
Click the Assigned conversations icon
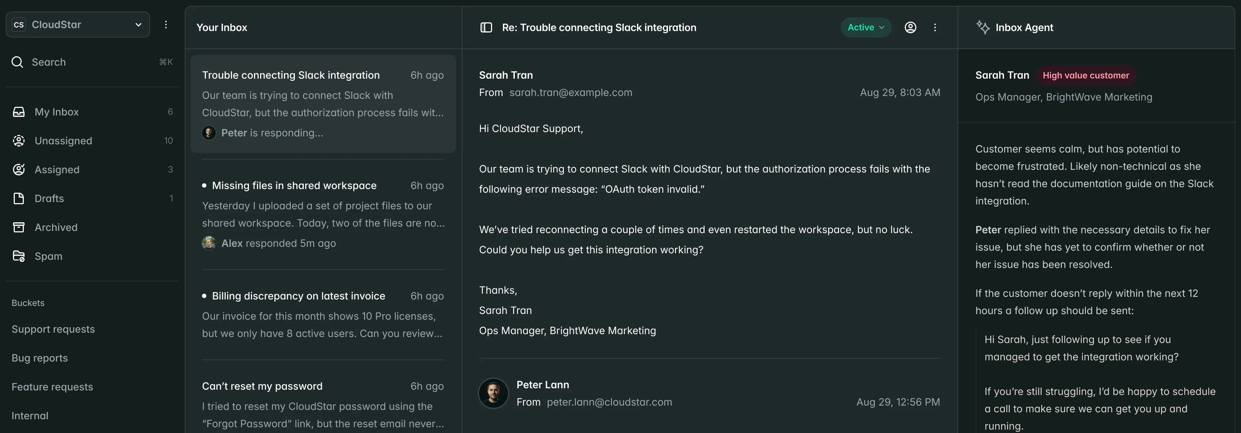tap(19, 170)
